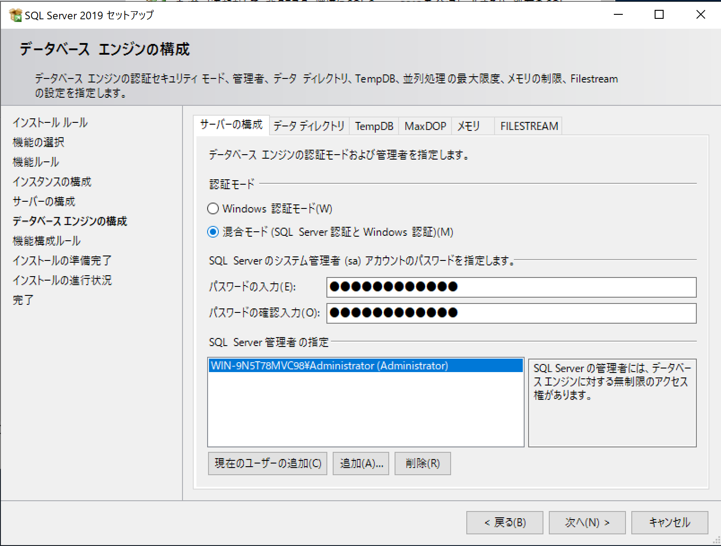Click サーバーの構成 step in left sidebar

(44, 201)
